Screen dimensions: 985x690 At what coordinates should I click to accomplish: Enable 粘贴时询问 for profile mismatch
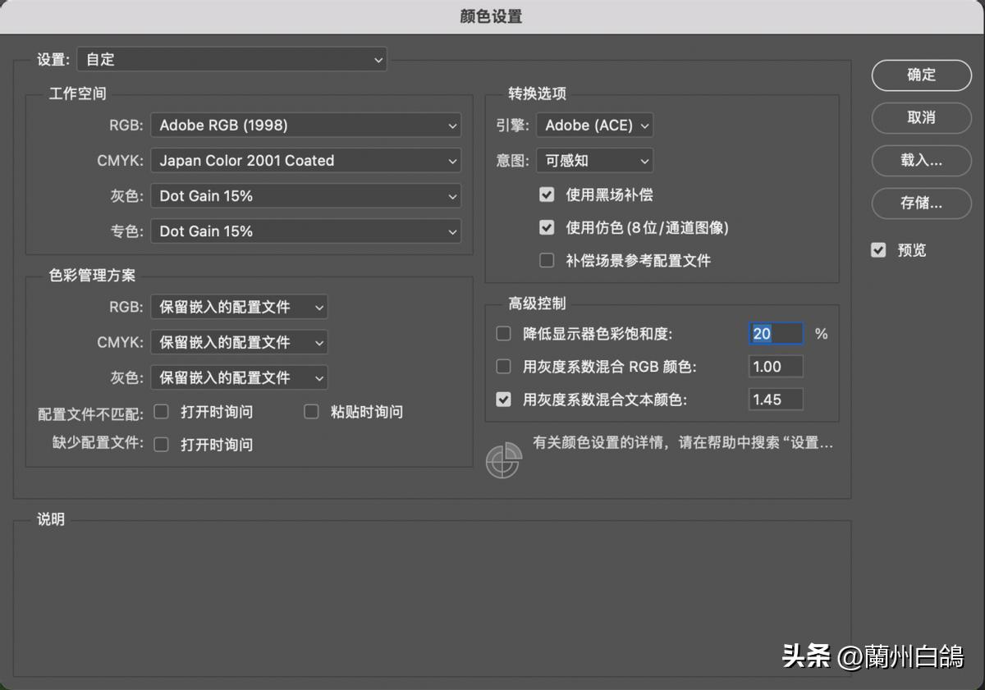[311, 412]
